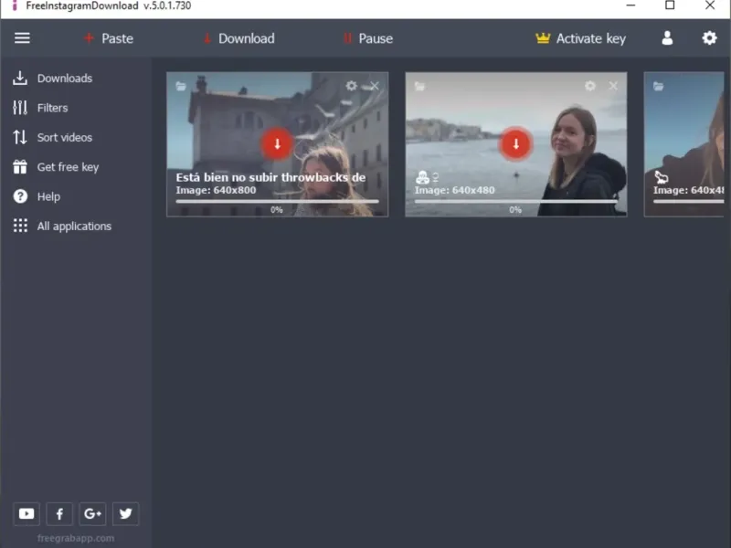Open folder icon on 640x800 card
731x548 pixels.
tap(181, 86)
